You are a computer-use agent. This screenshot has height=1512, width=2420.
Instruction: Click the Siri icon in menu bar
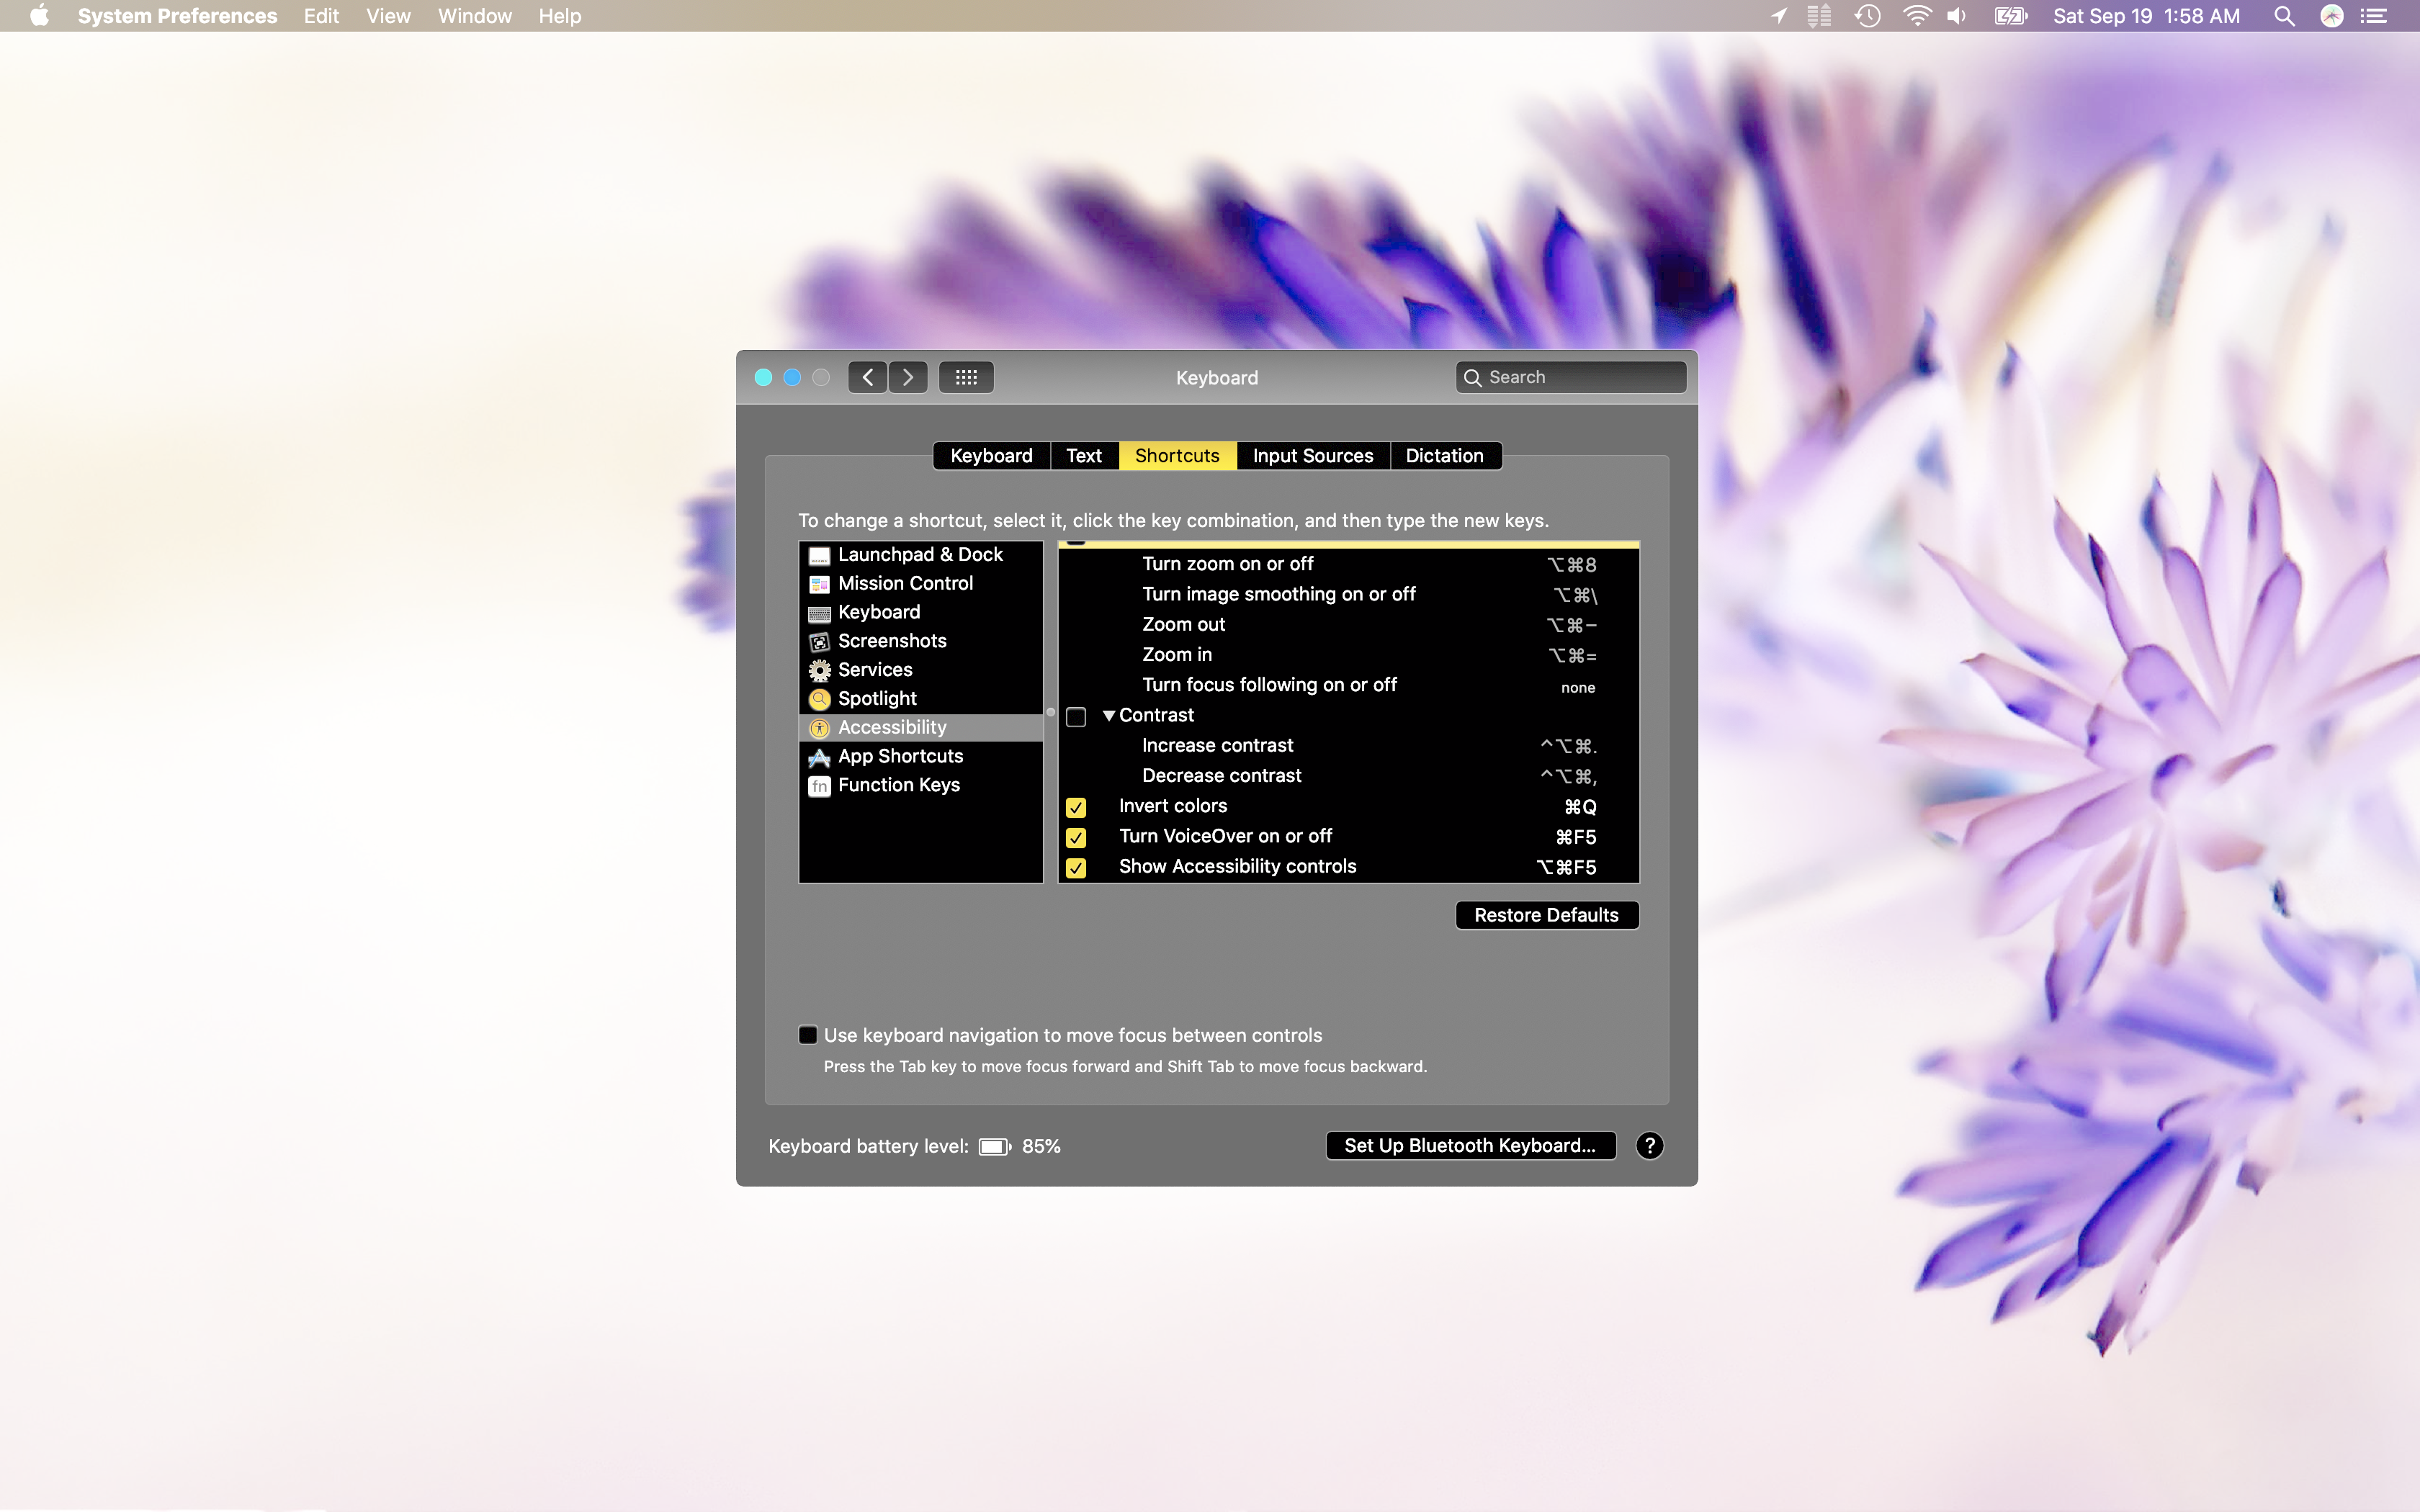click(2332, 16)
